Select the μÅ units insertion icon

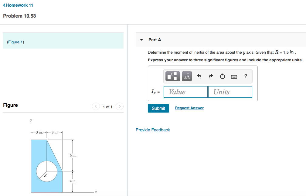[x=186, y=76]
